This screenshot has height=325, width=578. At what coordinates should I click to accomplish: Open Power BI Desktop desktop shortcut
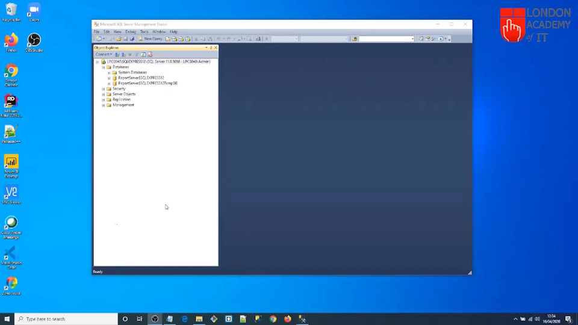click(x=11, y=166)
